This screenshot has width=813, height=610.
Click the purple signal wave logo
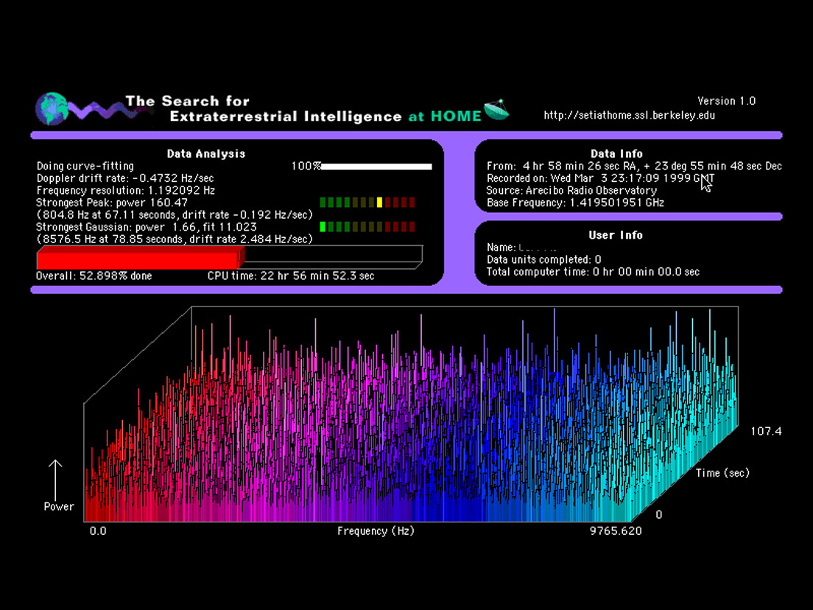(x=96, y=111)
